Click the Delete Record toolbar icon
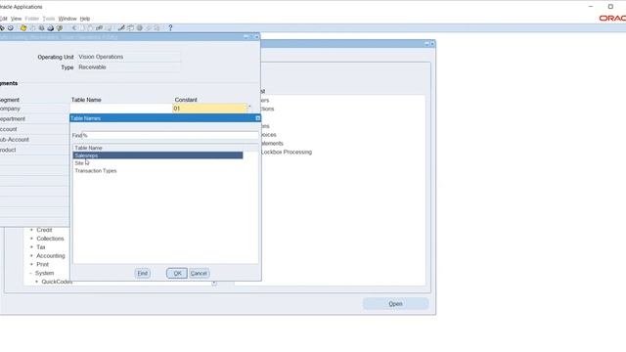 point(109,28)
